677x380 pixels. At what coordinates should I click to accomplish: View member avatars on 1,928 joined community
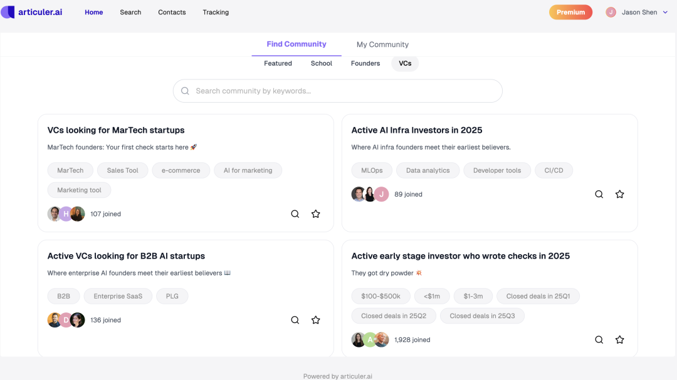tap(370, 340)
